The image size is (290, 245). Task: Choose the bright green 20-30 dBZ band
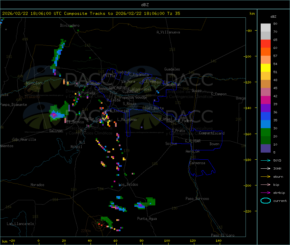[x=266, y=132]
